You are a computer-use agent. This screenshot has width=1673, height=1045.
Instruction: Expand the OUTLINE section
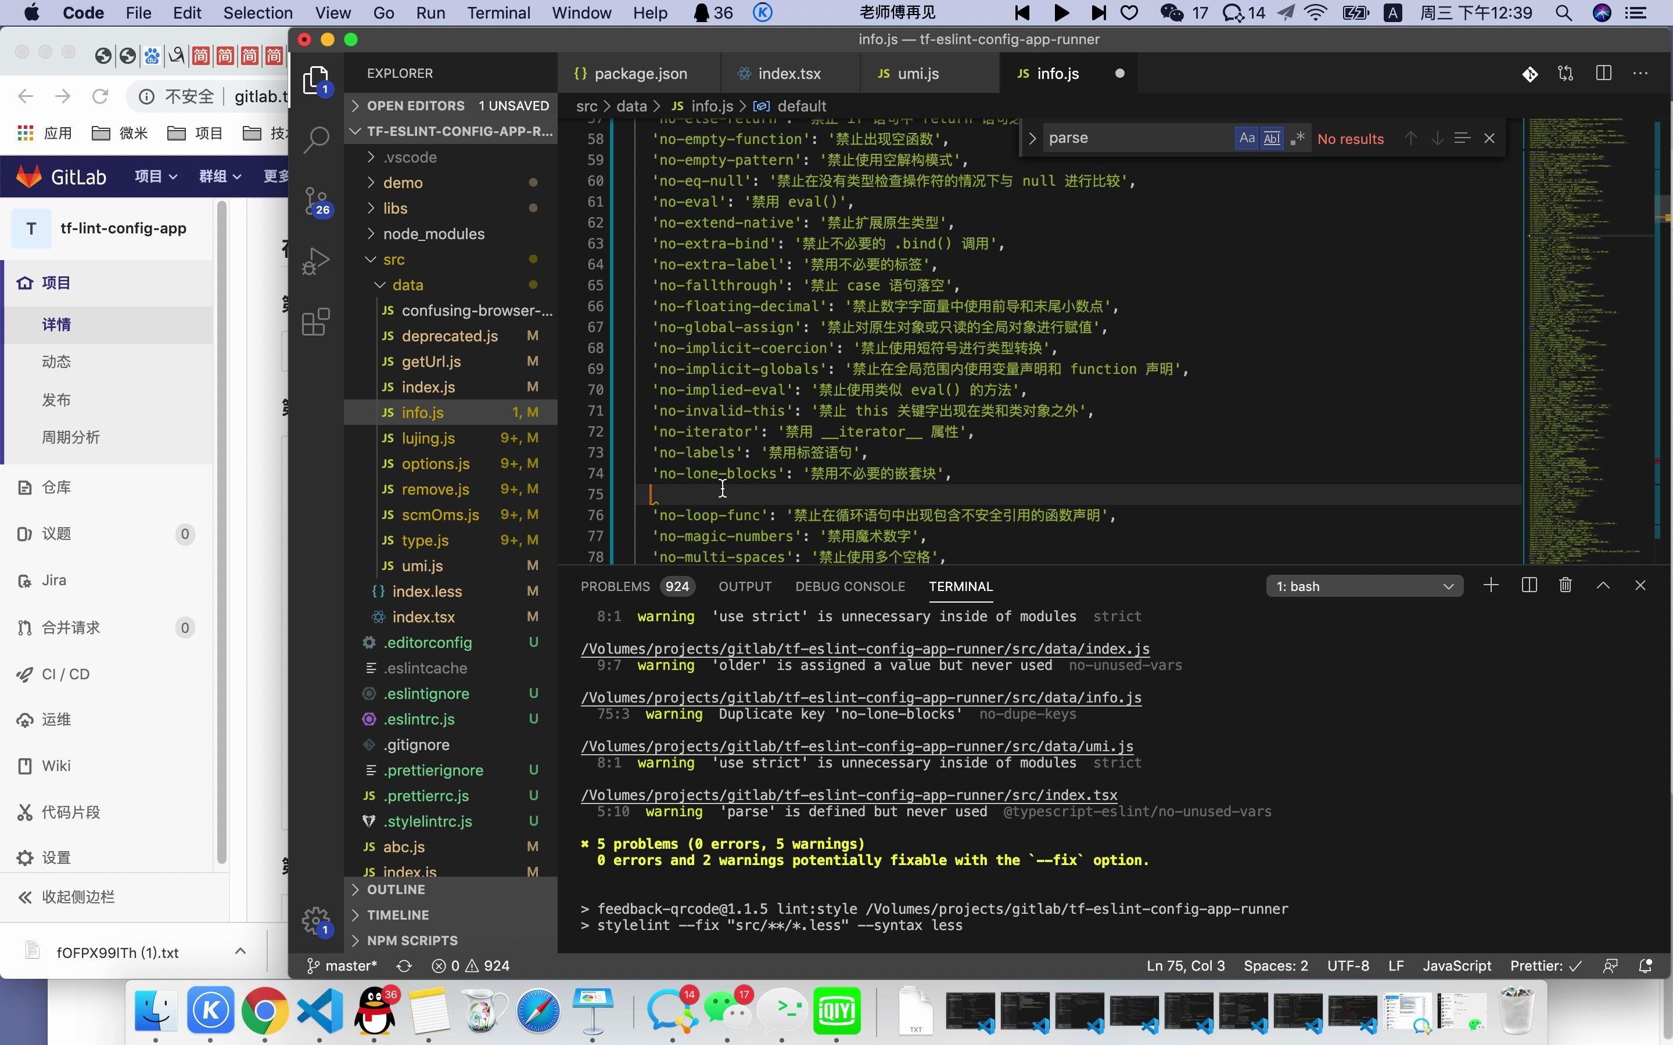[x=451, y=889]
